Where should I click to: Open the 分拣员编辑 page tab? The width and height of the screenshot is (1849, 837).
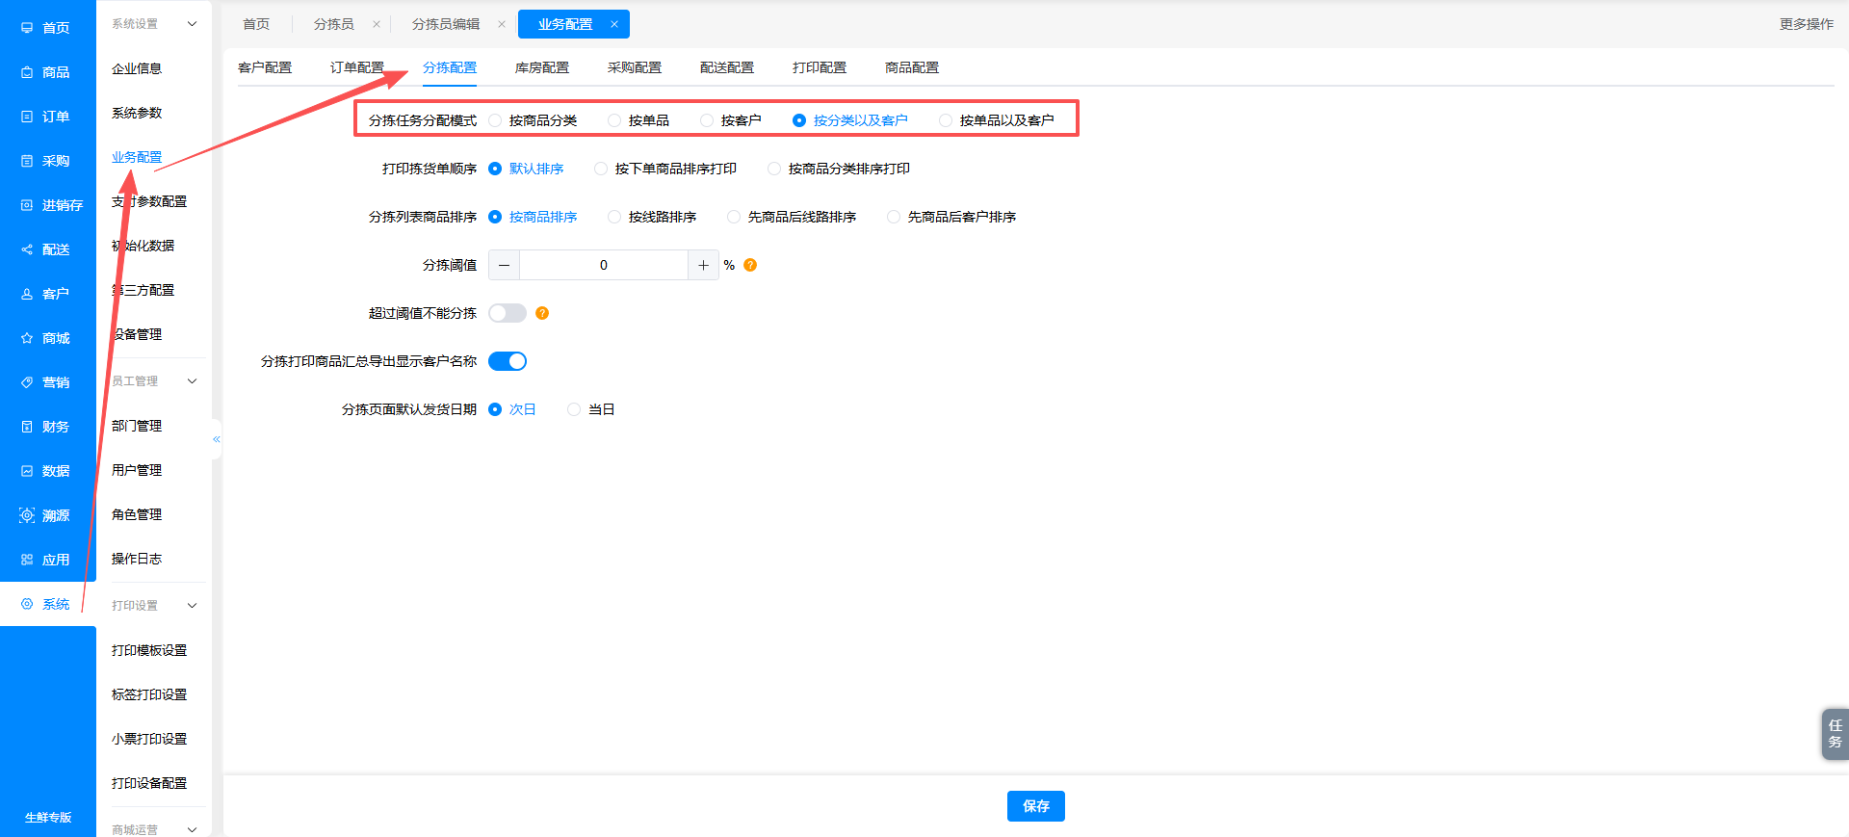[446, 24]
